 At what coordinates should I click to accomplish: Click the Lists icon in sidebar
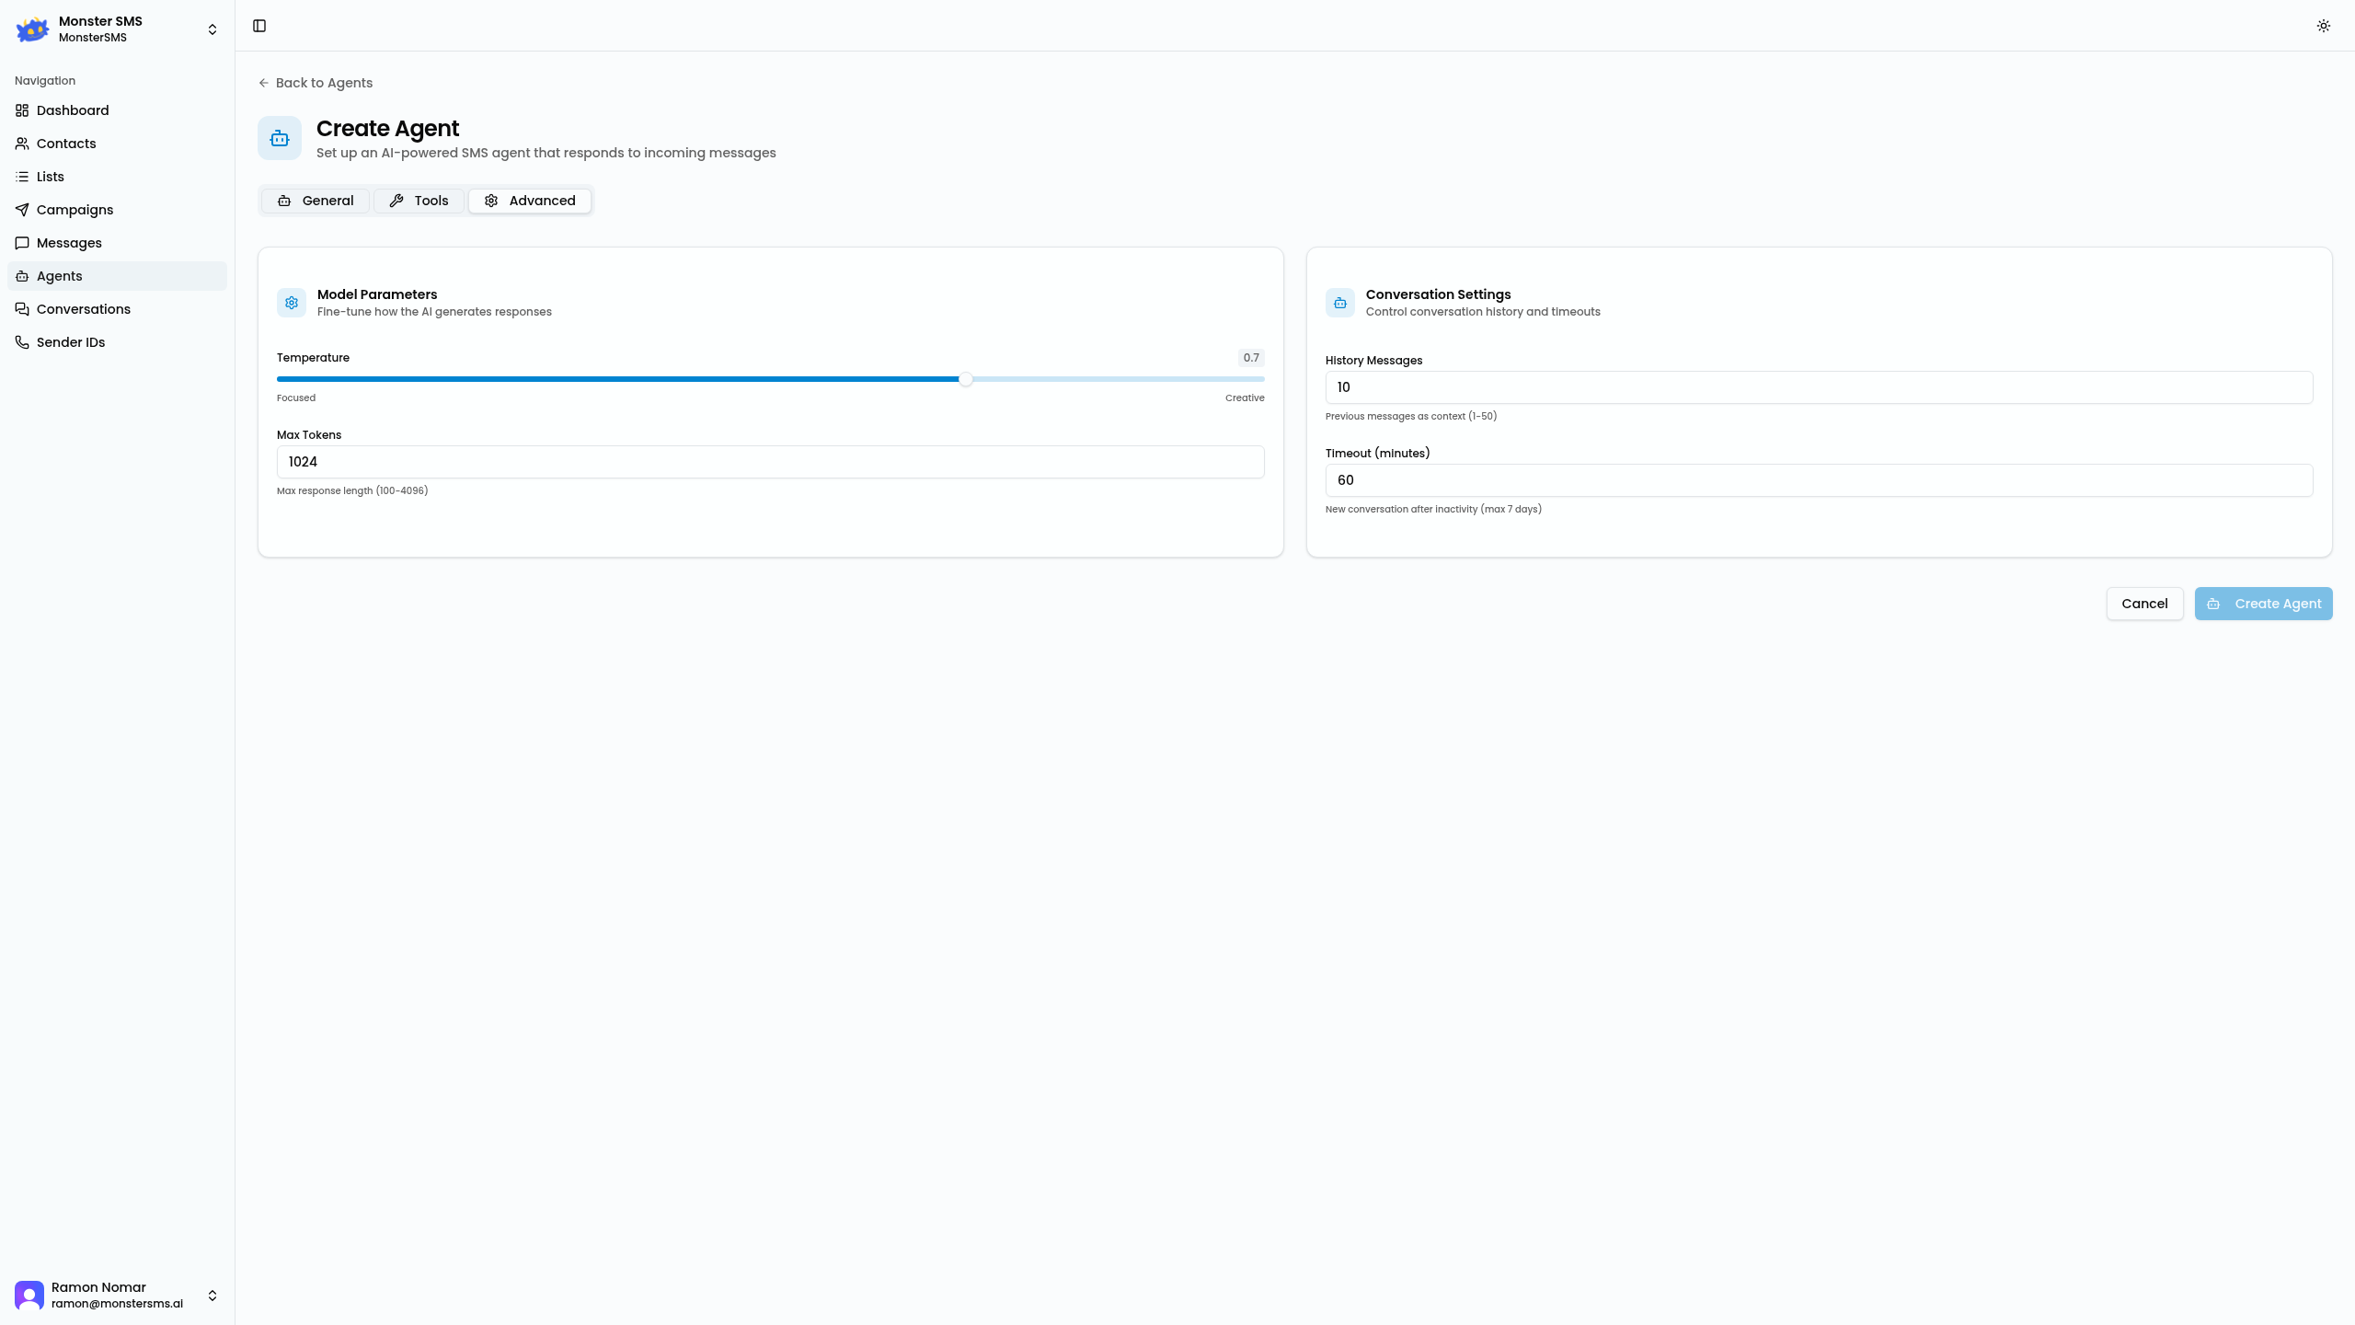coord(22,177)
